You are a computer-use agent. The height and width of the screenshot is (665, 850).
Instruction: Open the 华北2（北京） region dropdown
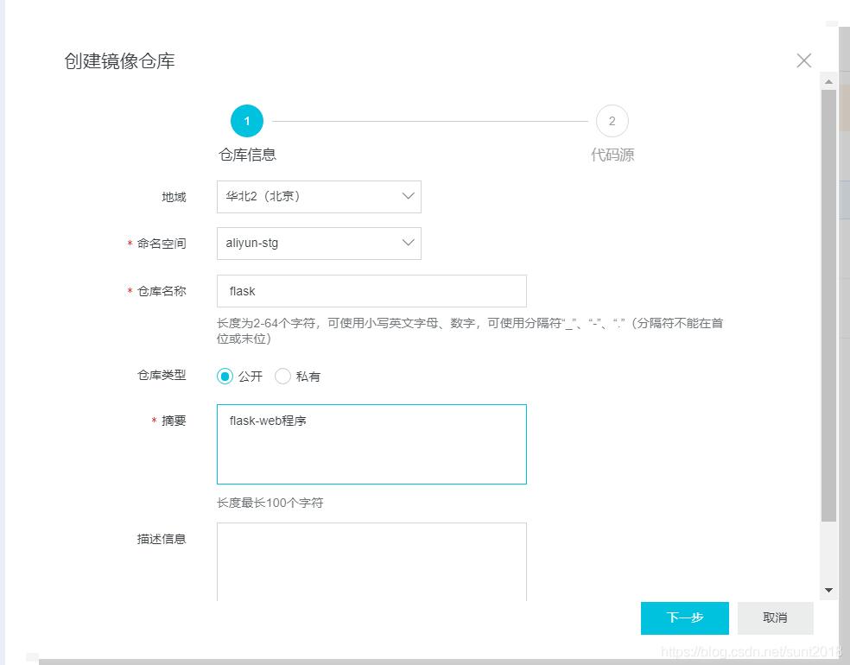coord(319,197)
